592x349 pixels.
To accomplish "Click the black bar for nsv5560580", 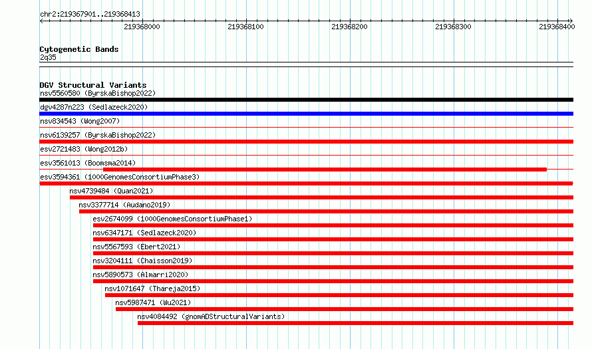I will [306, 100].
